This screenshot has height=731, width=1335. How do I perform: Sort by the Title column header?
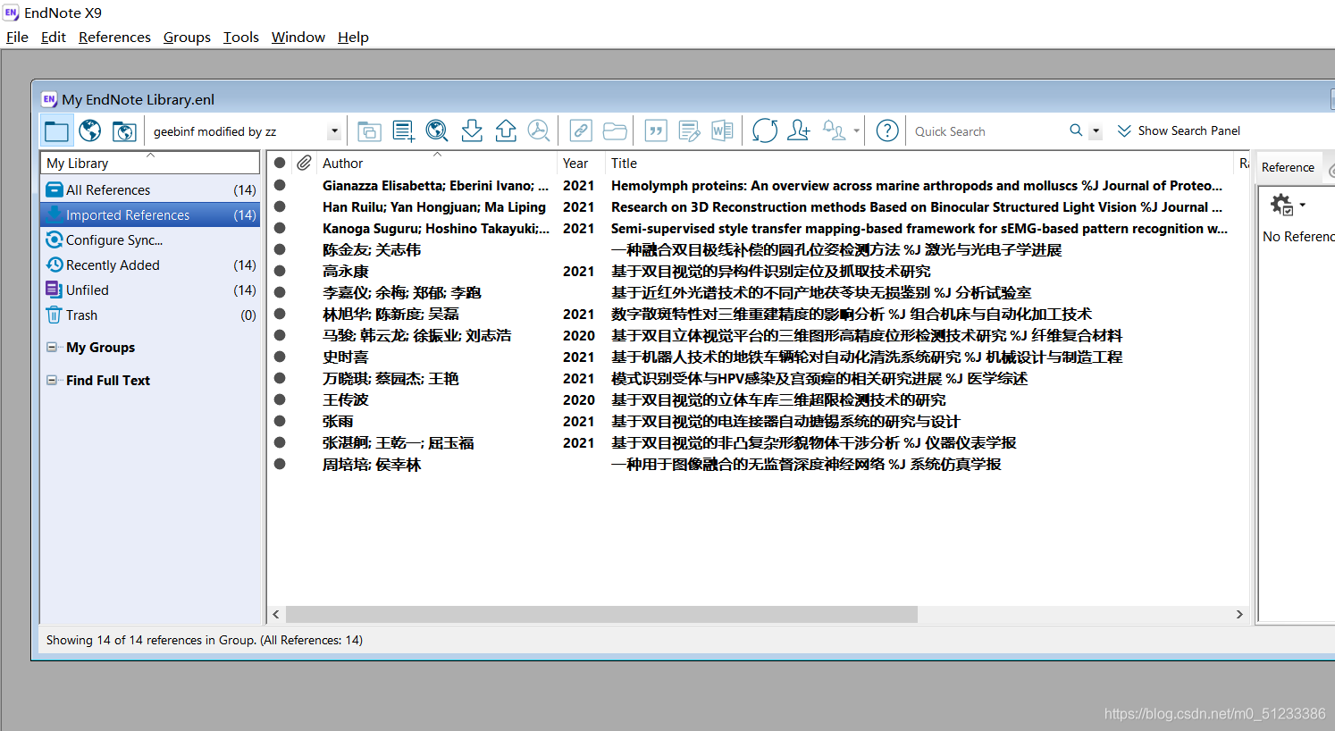click(919, 163)
